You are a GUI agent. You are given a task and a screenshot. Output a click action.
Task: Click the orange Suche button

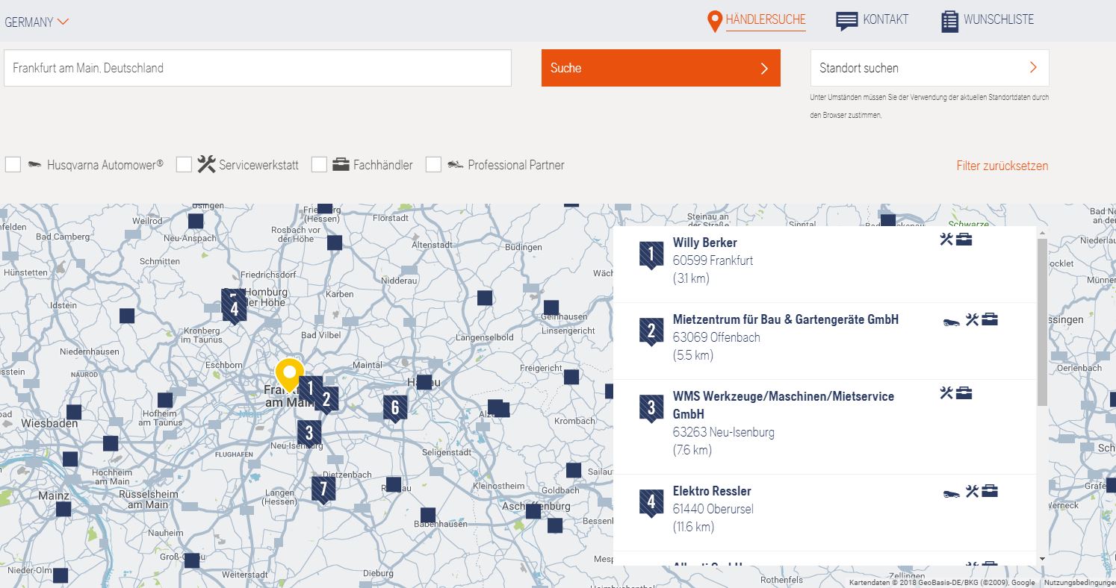pyautogui.click(x=661, y=68)
